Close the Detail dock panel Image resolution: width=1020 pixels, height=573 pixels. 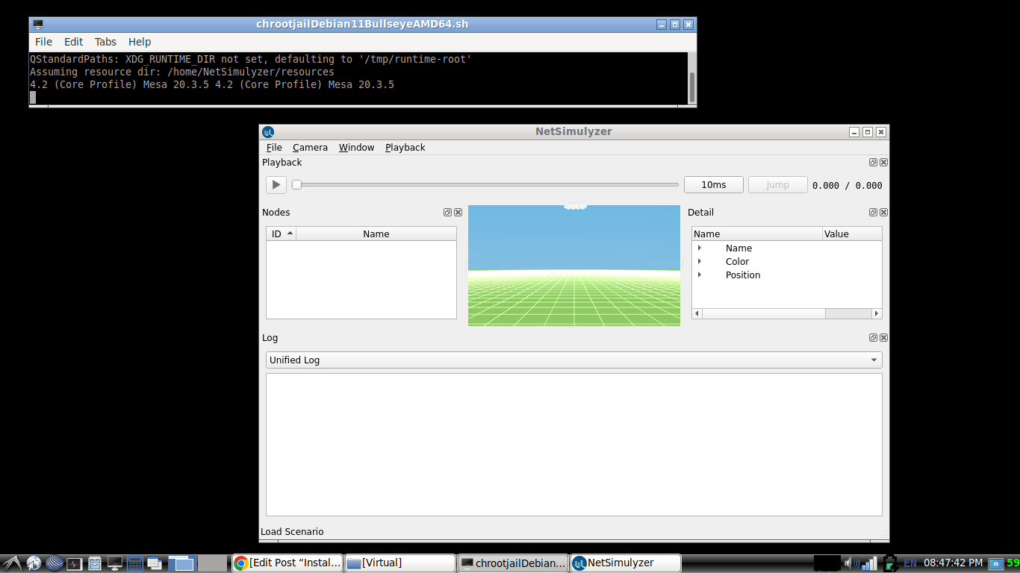pos(883,212)
